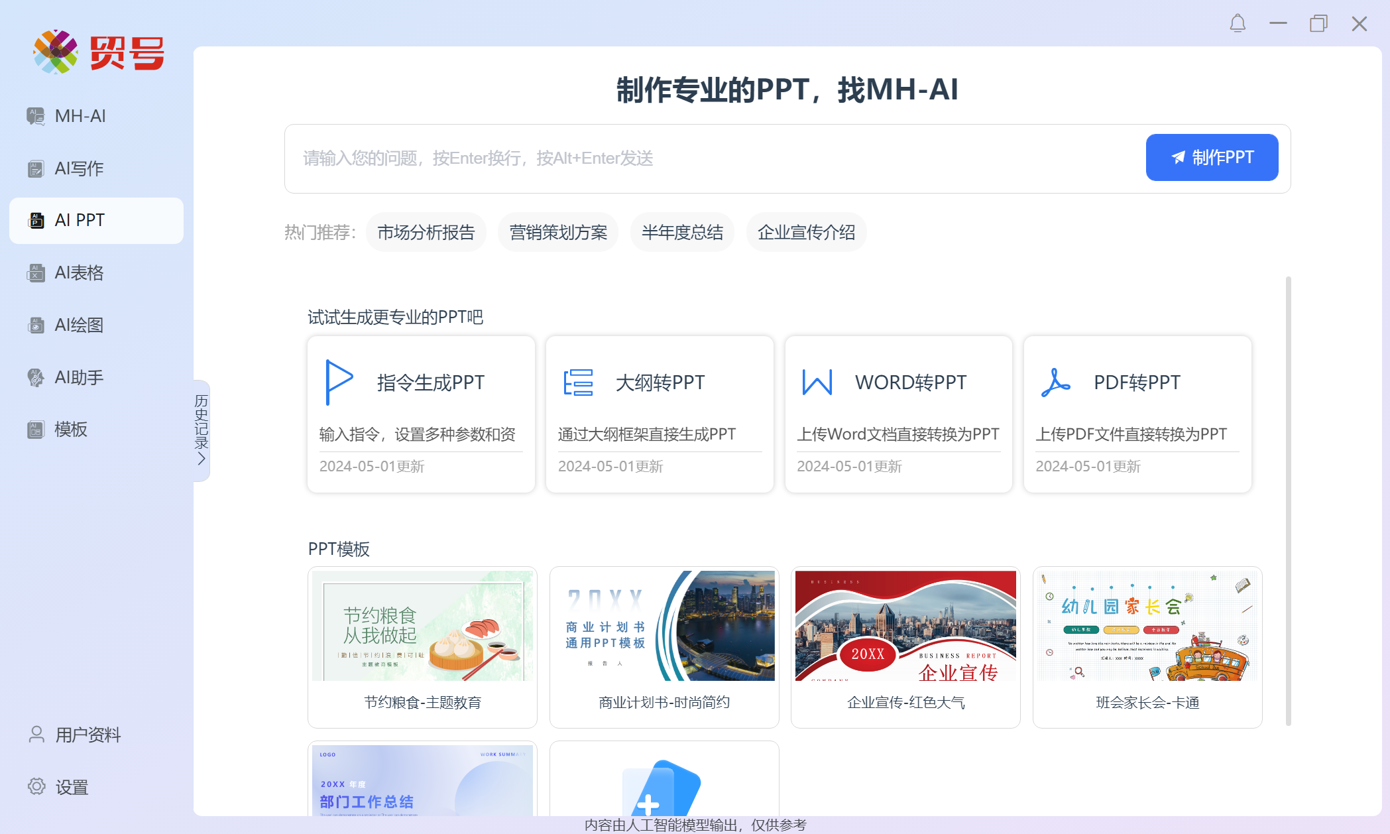Click the PDF转PPT Acrobat icon
Viewport: 1390px width, 834px height.
1056,383
